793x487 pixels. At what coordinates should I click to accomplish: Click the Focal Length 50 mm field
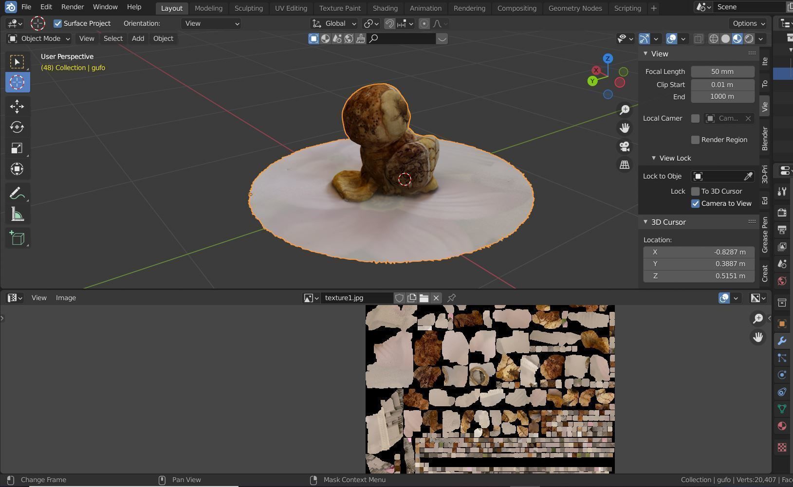click(x=722, y=72)
